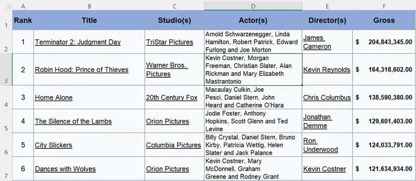Click the Home Alone hyperlink
The height and width of the screenshot is (181, 416).
[54, 98]
